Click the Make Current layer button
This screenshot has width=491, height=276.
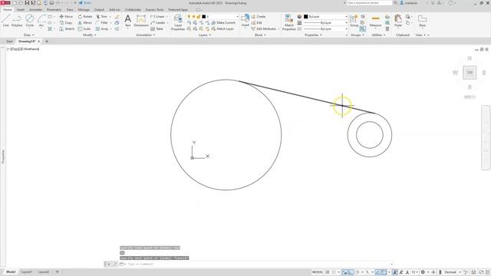(x=223, y=22)
